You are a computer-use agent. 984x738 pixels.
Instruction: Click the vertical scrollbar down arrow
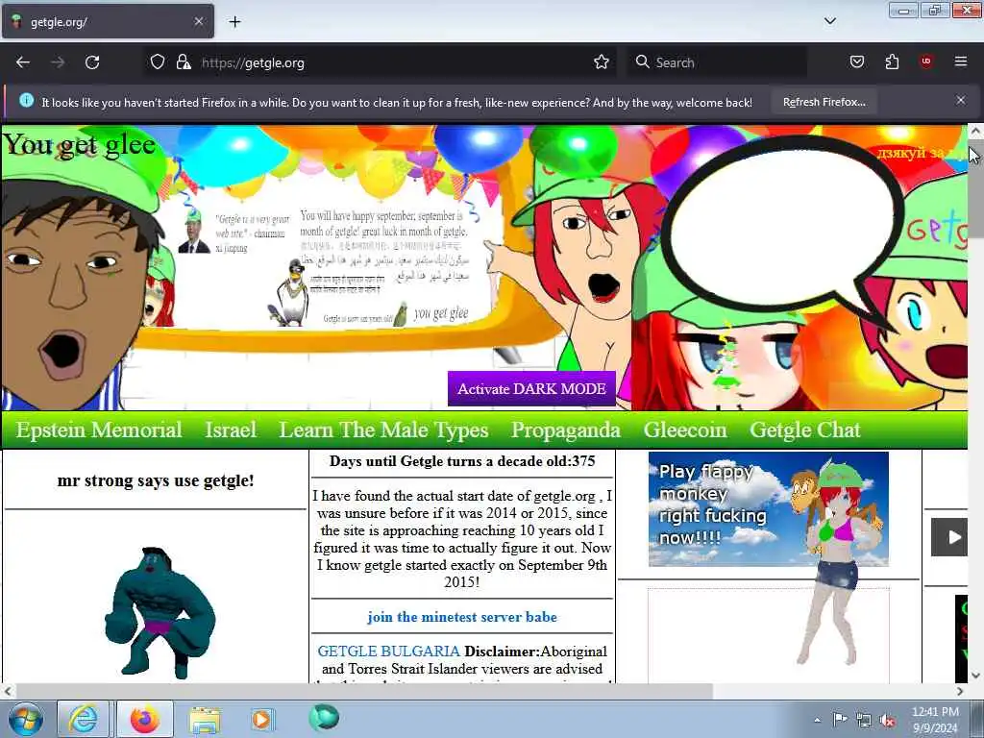tap(975, 676)
